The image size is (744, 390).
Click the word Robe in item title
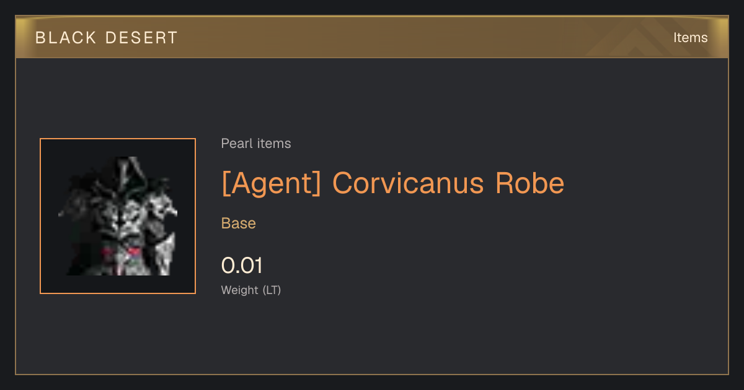click(529, 183)
